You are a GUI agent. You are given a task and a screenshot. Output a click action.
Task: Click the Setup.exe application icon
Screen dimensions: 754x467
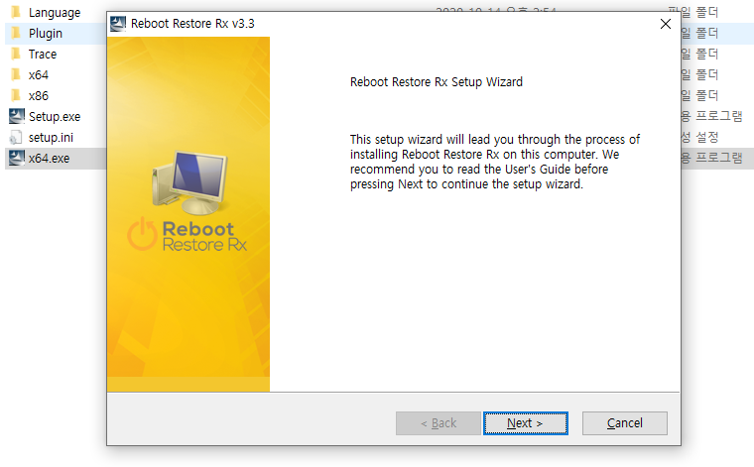point(16,116)
